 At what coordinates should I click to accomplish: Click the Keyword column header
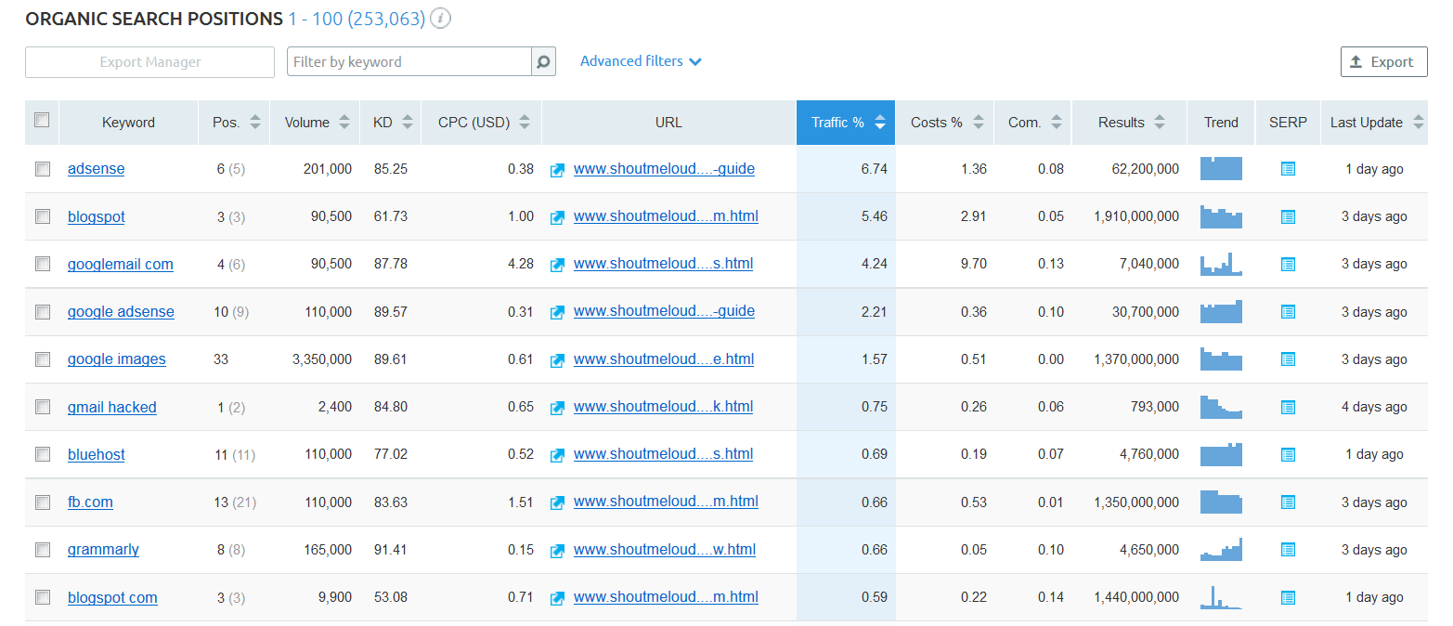point(128,123)
